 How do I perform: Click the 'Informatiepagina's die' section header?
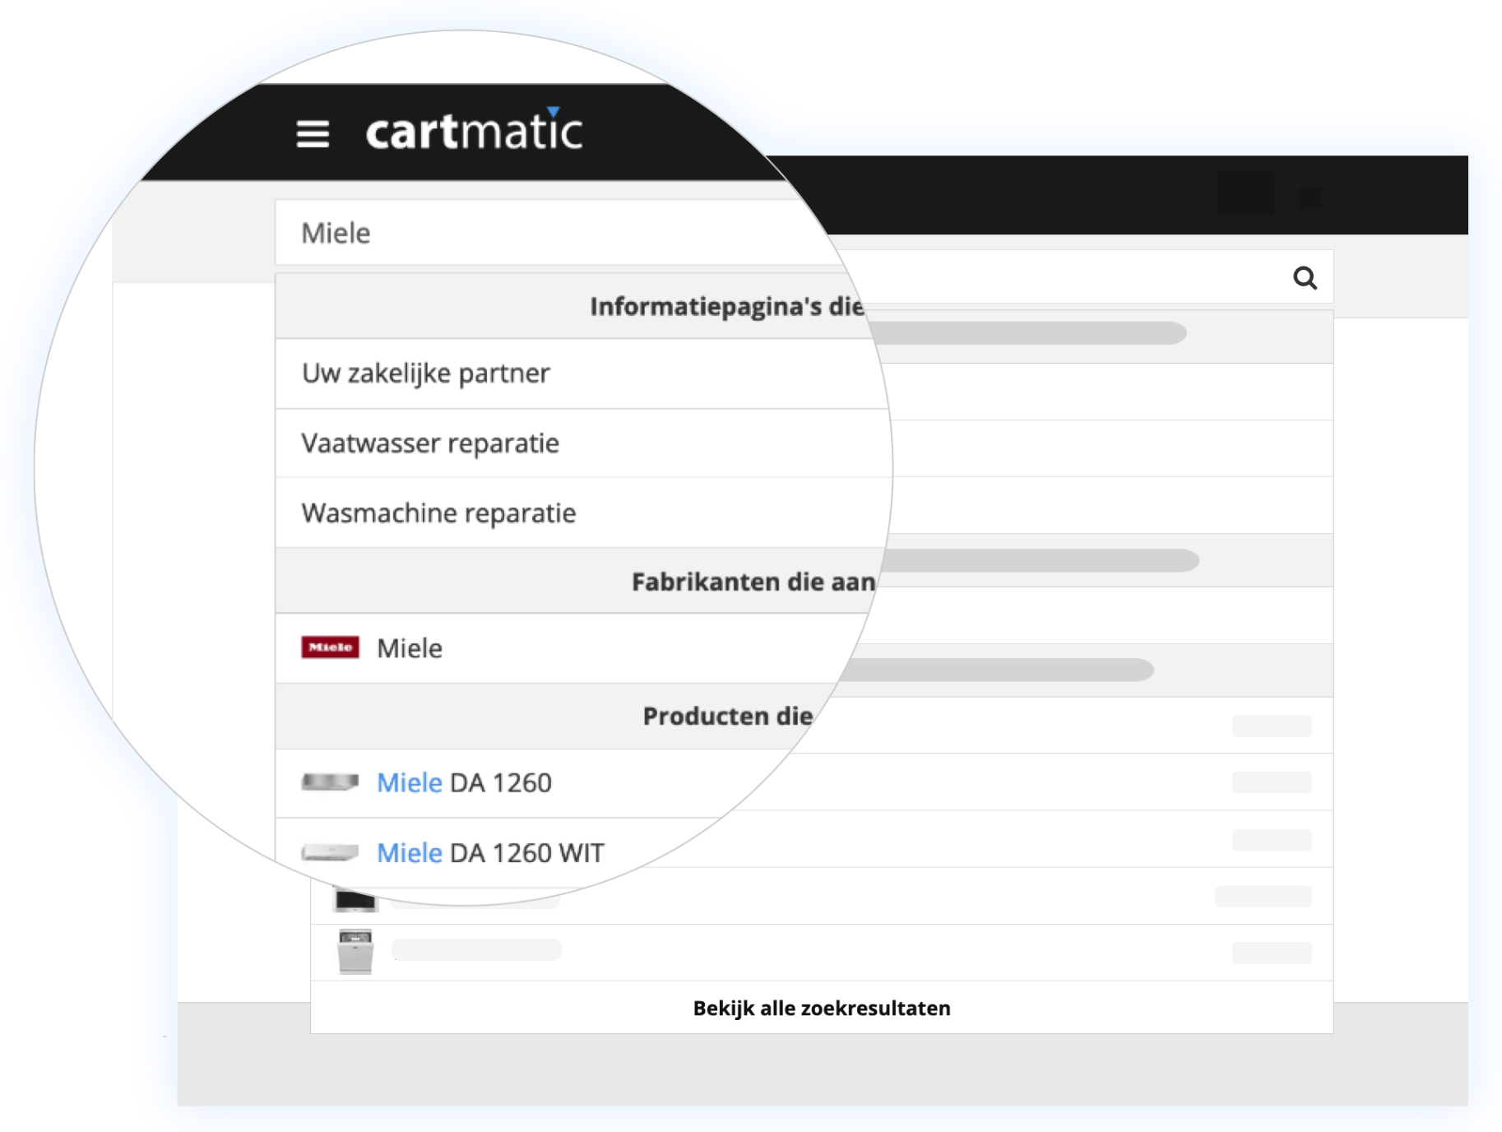(726, 307)
